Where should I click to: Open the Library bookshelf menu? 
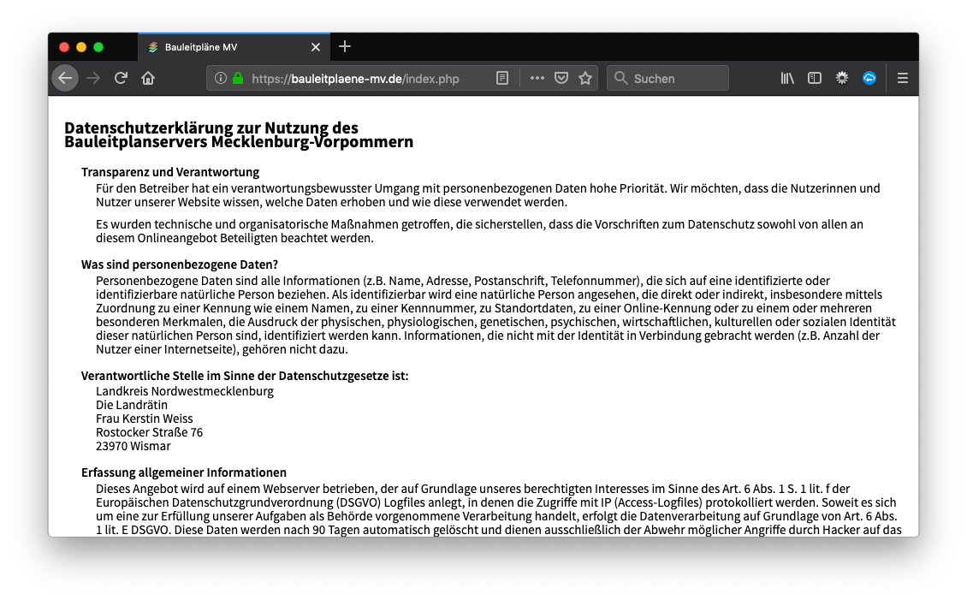click(x=787, y=78)
